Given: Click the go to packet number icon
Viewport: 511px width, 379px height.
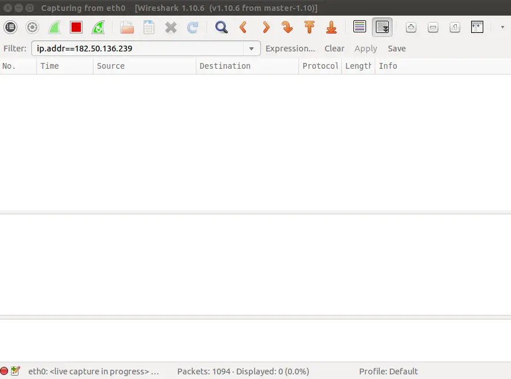Looking at the screenshot, I should pyautogui.click(x=288, y=27).
